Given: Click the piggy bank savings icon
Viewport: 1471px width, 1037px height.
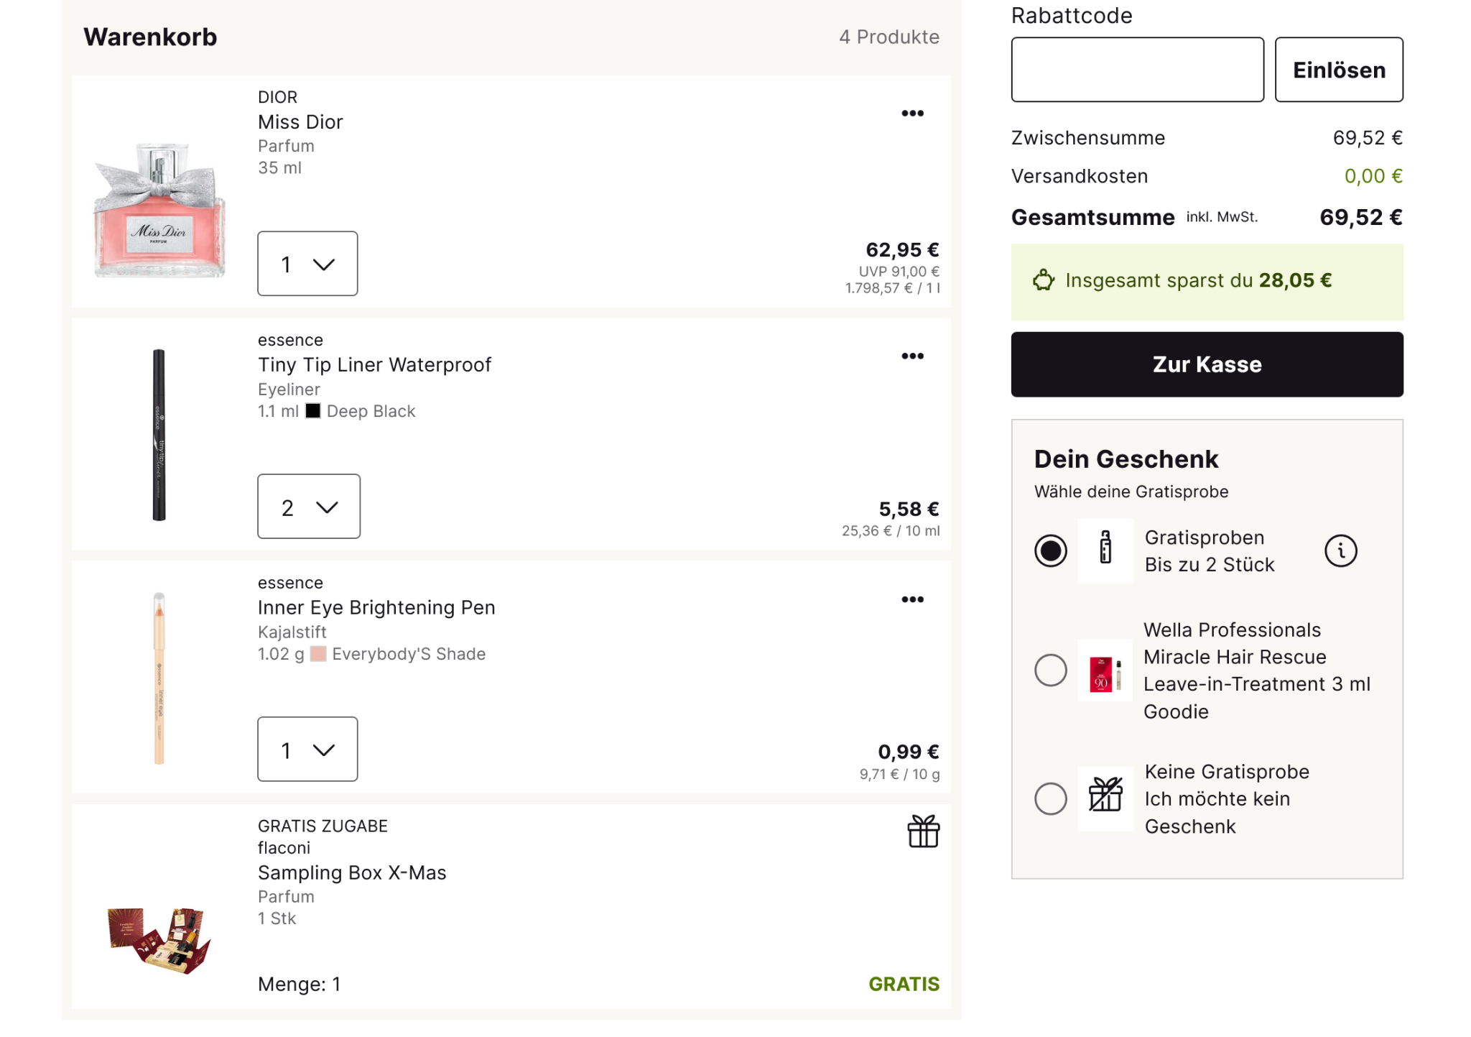Looking at the screenshot, I should point(1044,280).
